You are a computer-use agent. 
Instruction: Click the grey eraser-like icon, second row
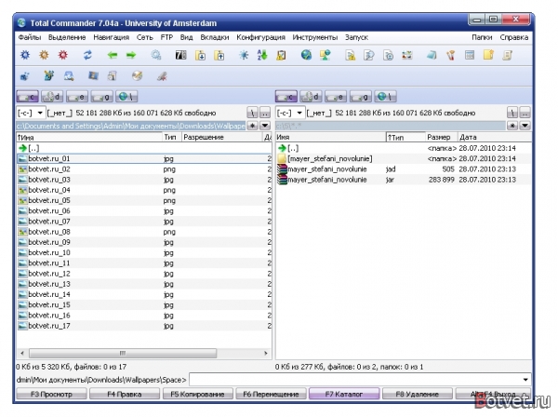click(x=162, y=75)
